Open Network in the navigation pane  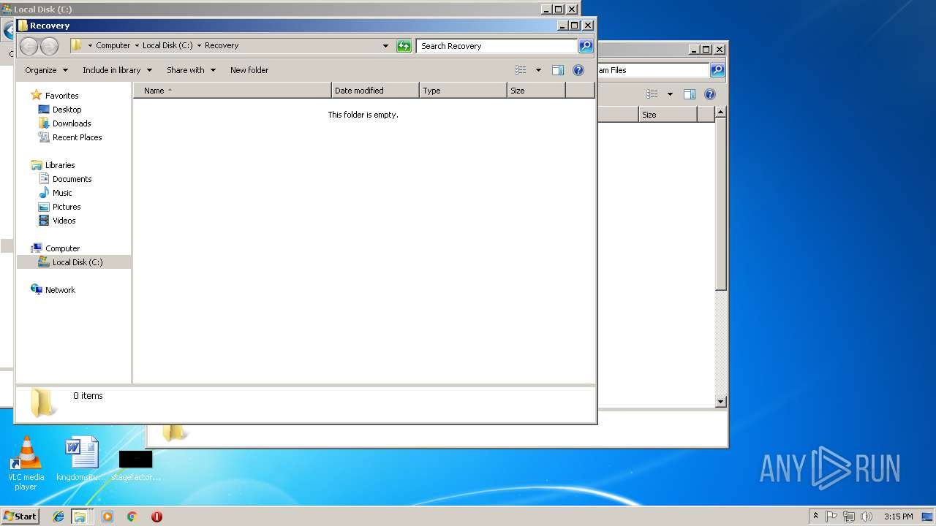click(x=60, y=290)
